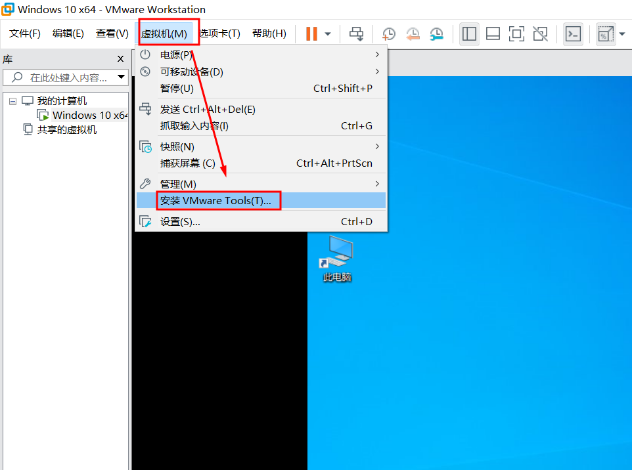Enter full screen mode icon
632x470 pixels.
[x=517, y=34]
